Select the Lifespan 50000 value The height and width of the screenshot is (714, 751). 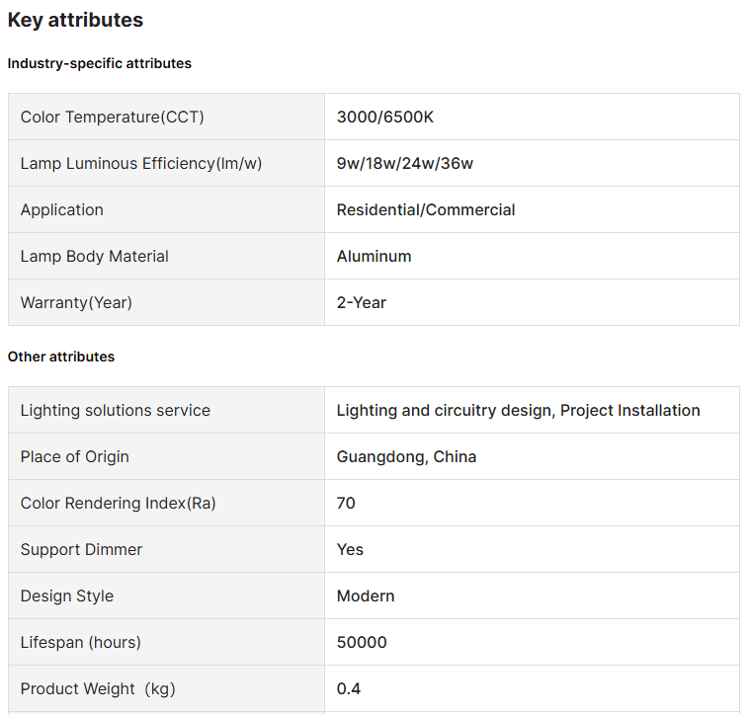click(362, 643)
